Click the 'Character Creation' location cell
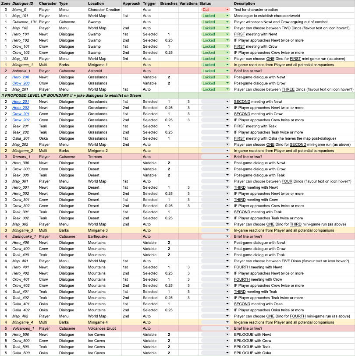 pos(103,9)
